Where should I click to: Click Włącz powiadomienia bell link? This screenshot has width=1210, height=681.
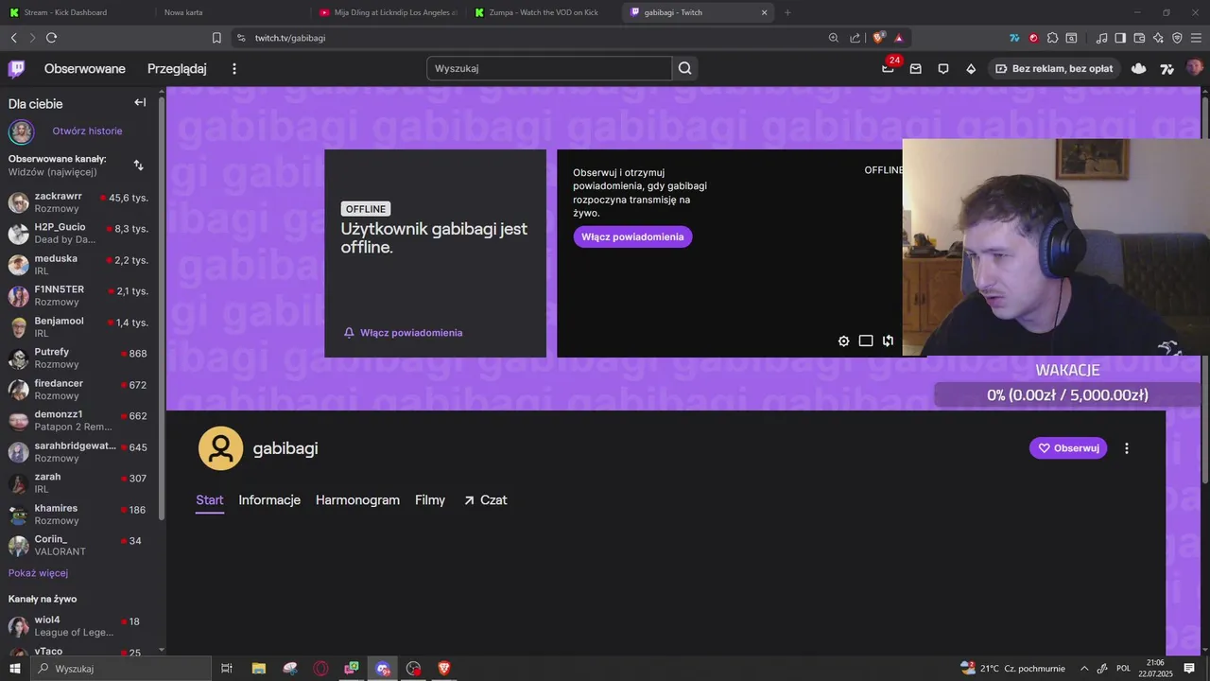403,333
